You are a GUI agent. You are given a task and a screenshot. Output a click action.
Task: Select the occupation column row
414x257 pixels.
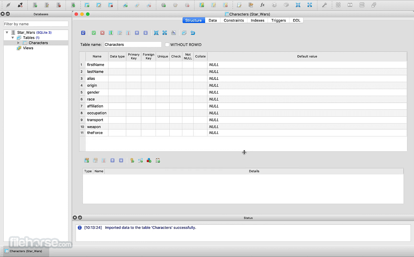[x=243, y=113]
